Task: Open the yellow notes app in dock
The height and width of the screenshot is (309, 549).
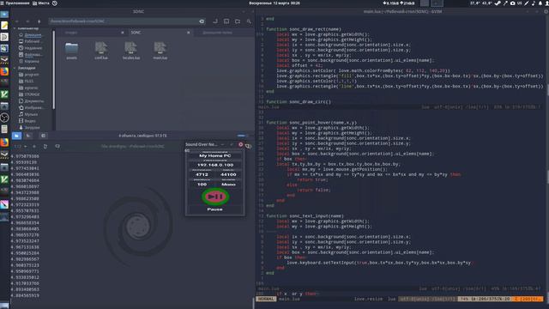Action: pyautogui.click(x=4, y=25)
